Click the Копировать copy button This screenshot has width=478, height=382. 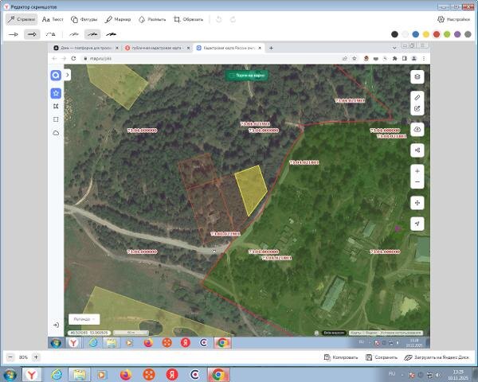(x=341, y=357)
